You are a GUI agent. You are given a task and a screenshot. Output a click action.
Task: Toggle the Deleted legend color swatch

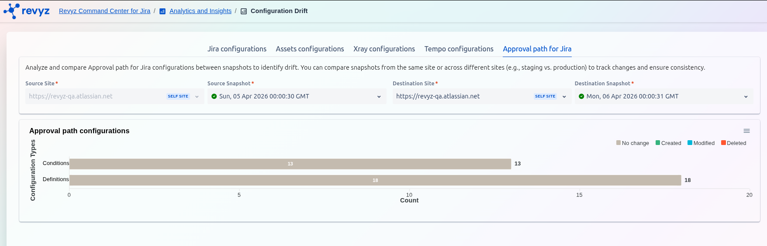point(723,143)
